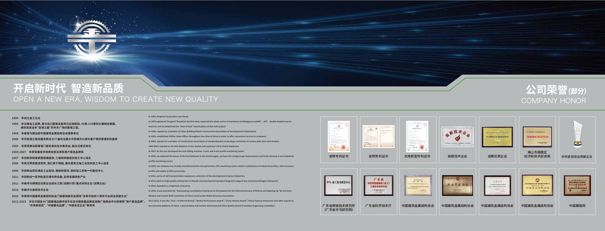Open the 行业突出贡献企业 gold plaque

coord(537,185)
